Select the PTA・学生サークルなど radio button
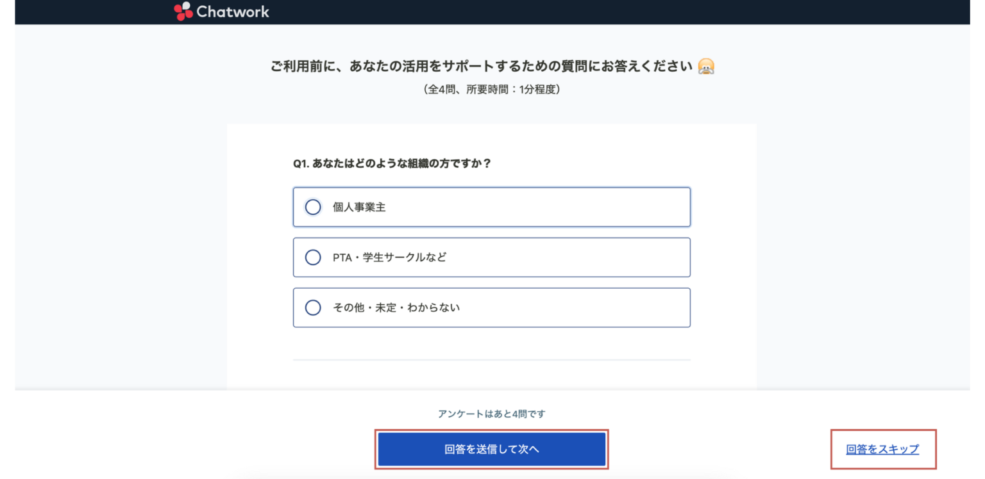Screen dimensions: 985x479 click(313, 257)
